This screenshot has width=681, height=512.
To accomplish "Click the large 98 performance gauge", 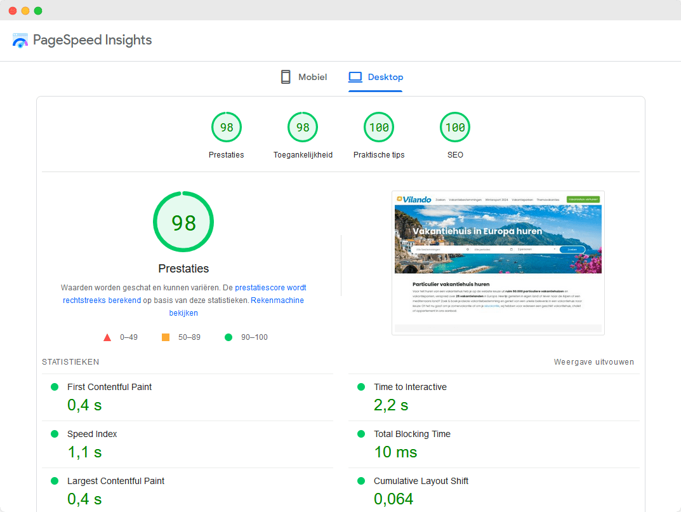I will pos(183,222).
